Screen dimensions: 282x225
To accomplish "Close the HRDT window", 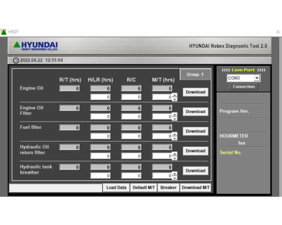I will (277, 32).
